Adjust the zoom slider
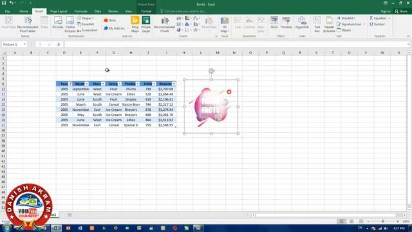The height and width of the screenshot is (232, 412). click(x=383, y=222)
